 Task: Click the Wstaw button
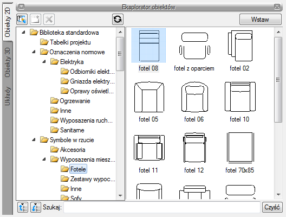tap(261, 20)
